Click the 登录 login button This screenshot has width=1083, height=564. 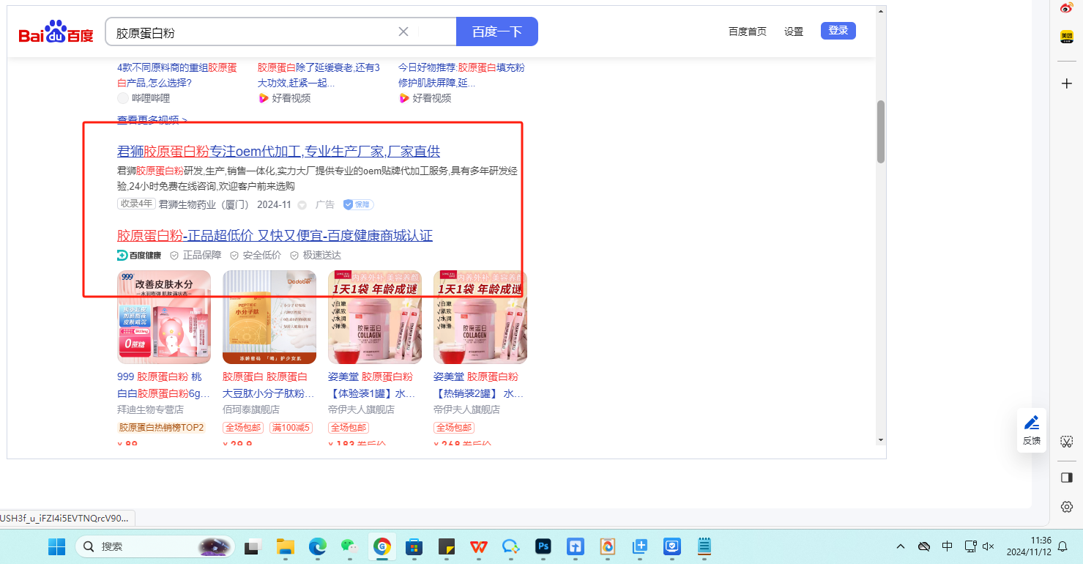(x=838, y=31)
